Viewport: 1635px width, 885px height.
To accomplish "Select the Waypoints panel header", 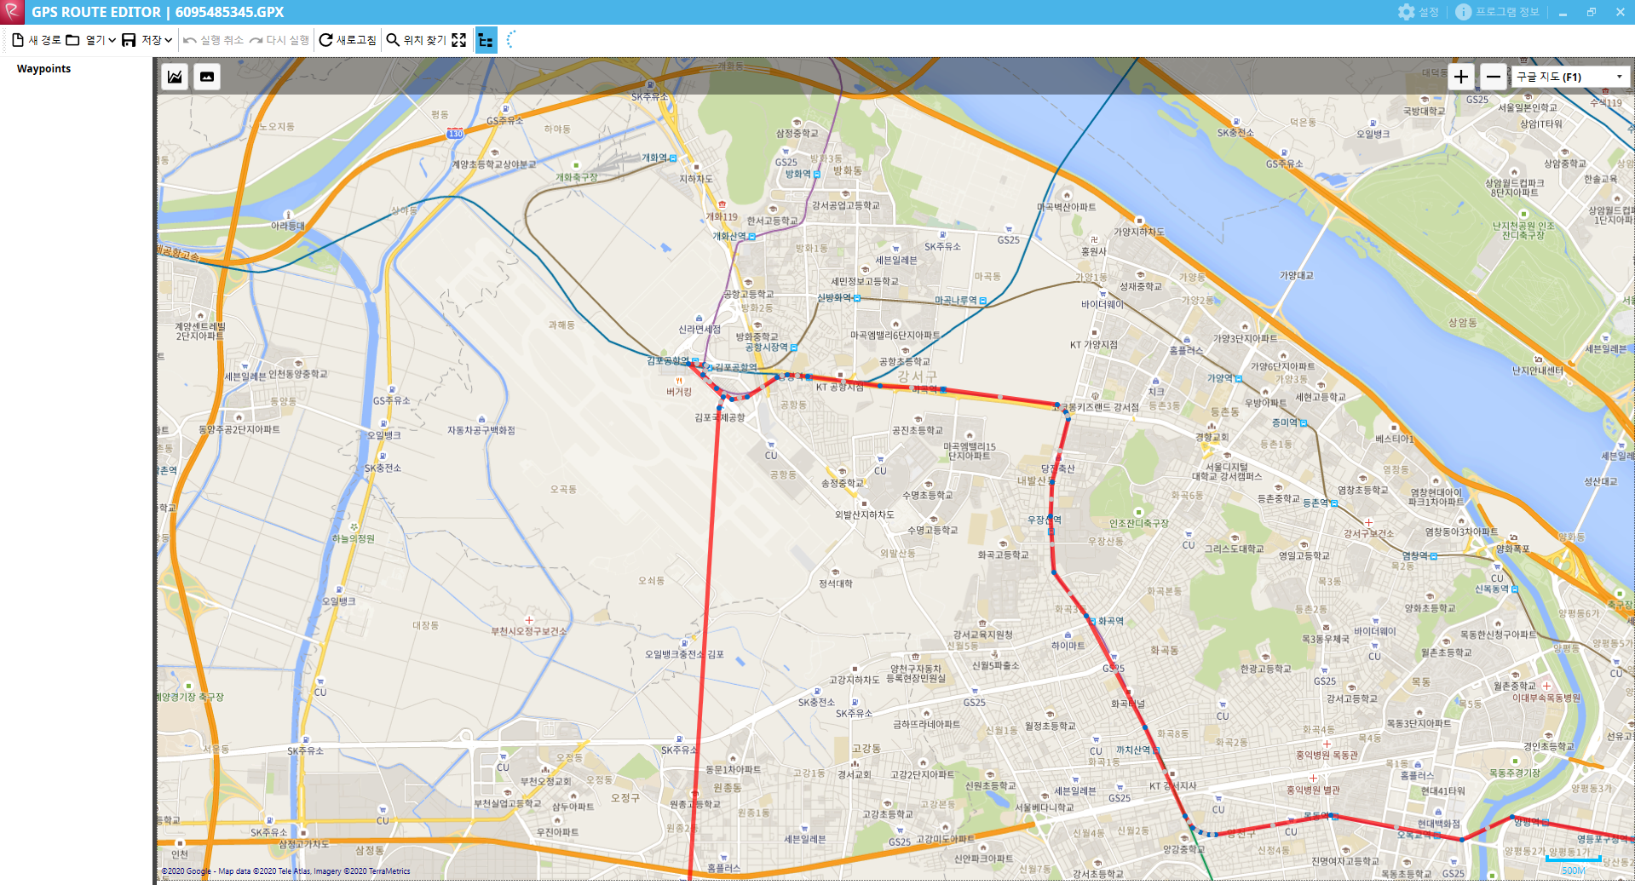I will (43, 69).
